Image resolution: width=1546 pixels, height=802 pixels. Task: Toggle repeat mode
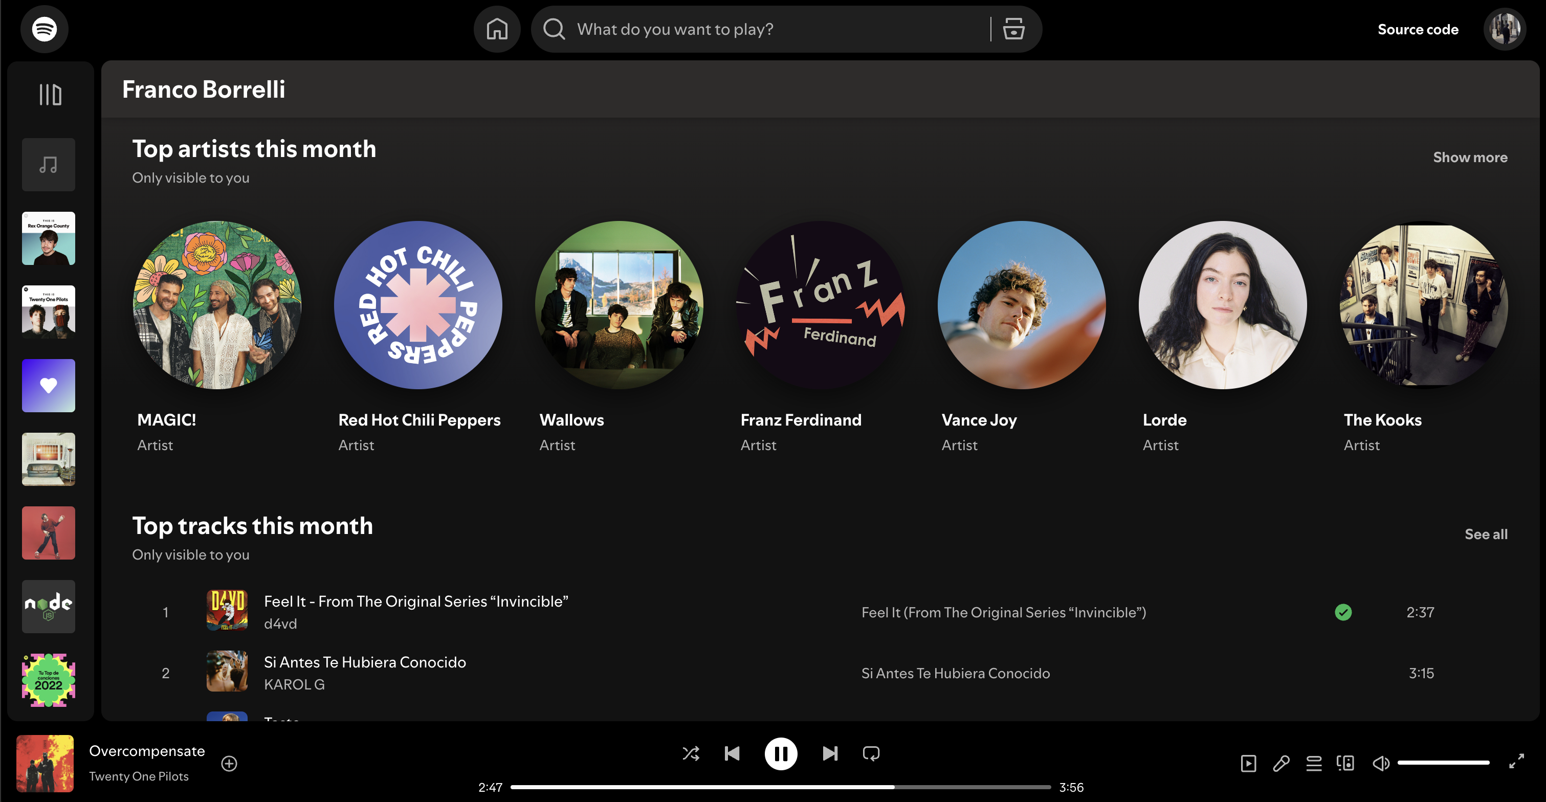pos(871,753)
